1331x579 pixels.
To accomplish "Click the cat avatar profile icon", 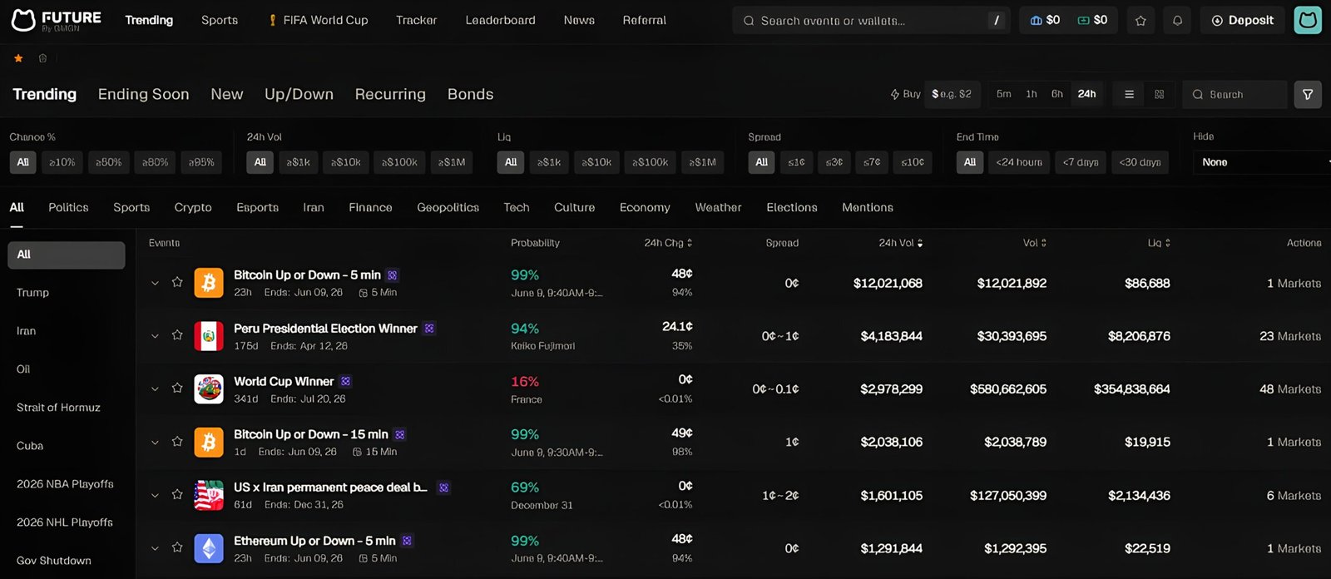I will (x=1308, y=20).
